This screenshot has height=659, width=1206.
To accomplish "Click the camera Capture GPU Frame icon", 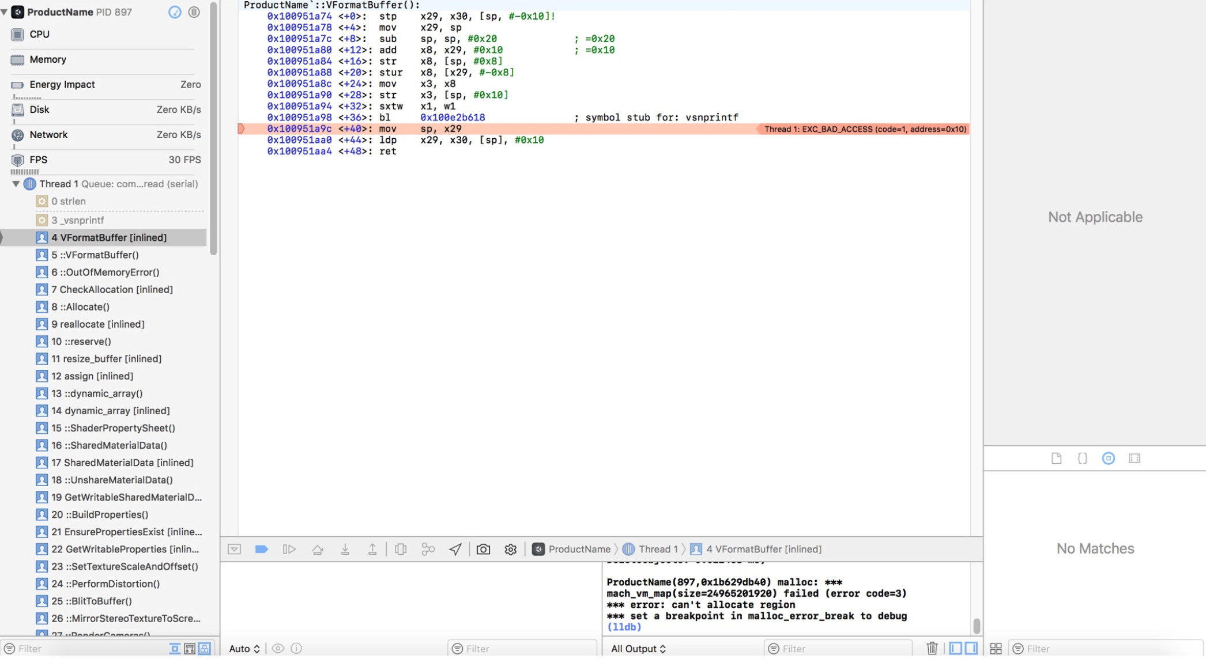I will (483, 549).
